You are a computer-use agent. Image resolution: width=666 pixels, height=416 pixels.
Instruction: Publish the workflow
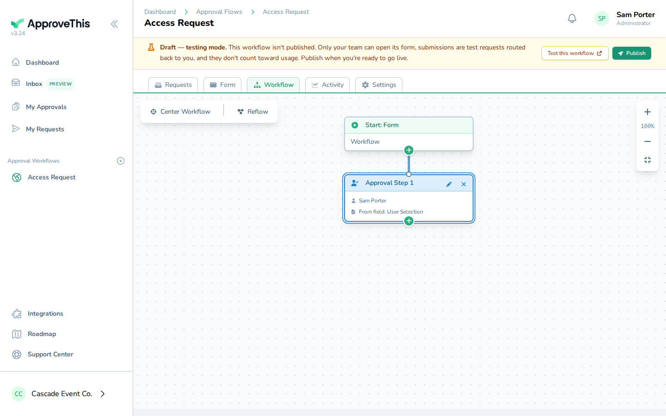[x=632, y=53]
